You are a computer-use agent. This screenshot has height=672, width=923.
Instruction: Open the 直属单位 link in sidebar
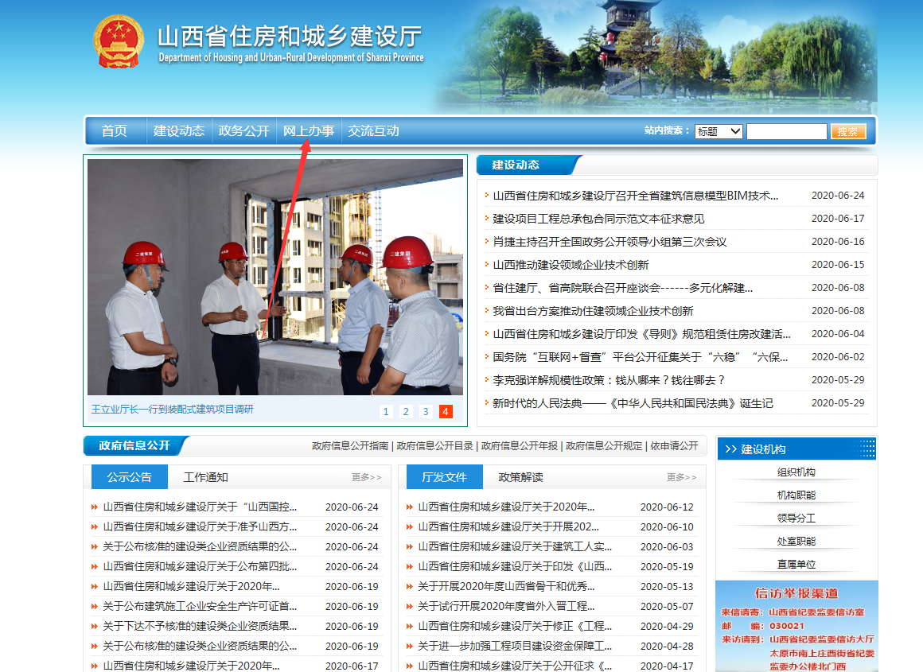point(796,562)
